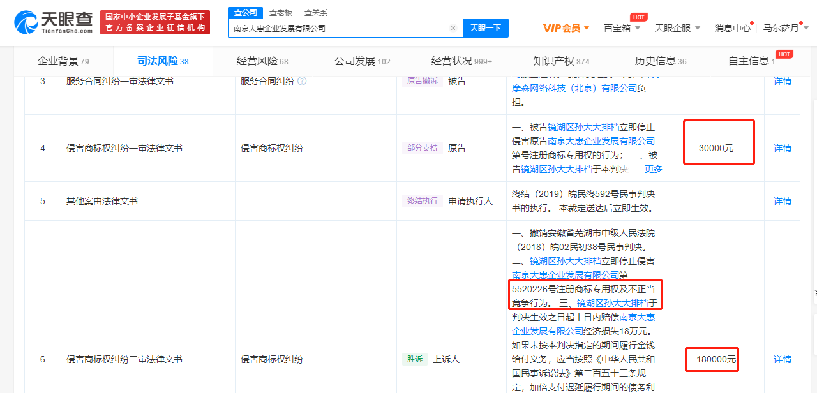Open the 百宝箱 dropdown menu
This screenshot has height=393, width=817.
(x=622, y=28)
